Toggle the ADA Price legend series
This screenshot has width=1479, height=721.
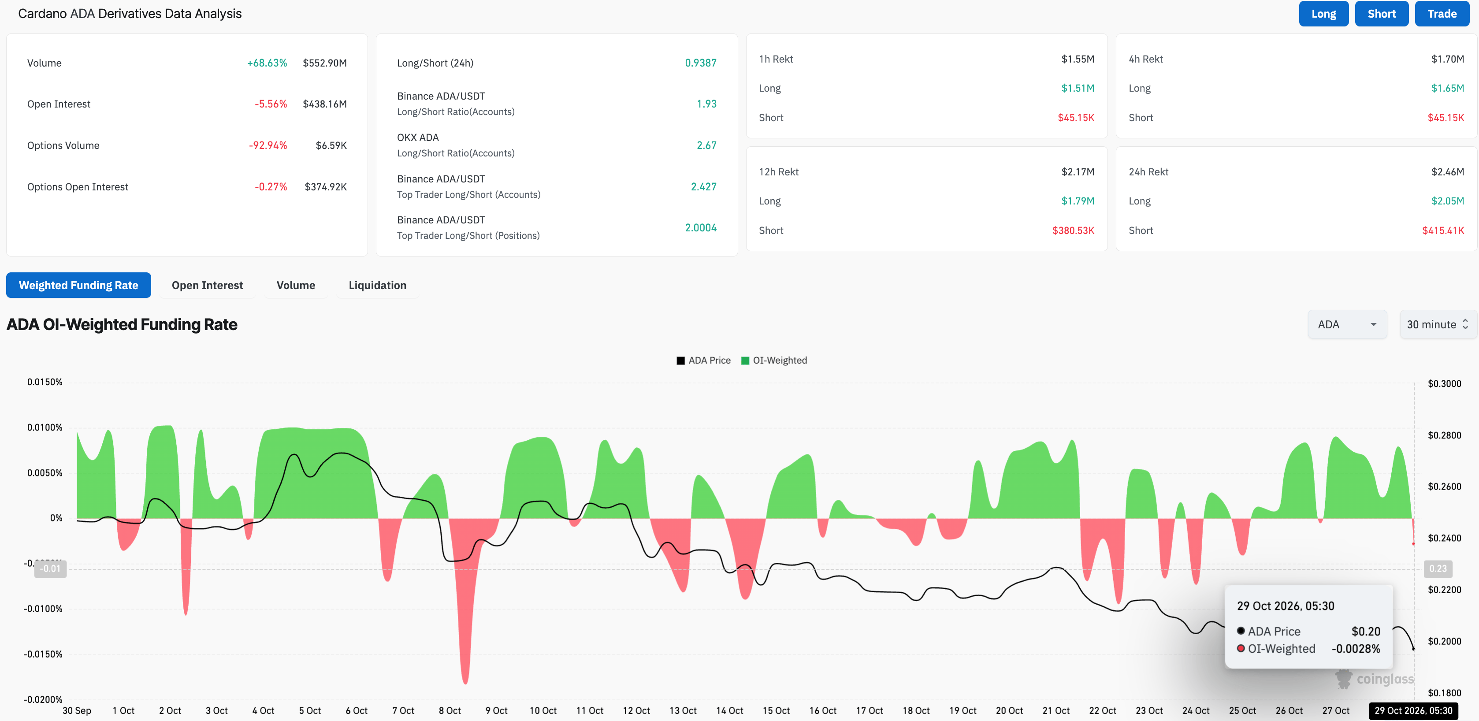click(703, 360)
